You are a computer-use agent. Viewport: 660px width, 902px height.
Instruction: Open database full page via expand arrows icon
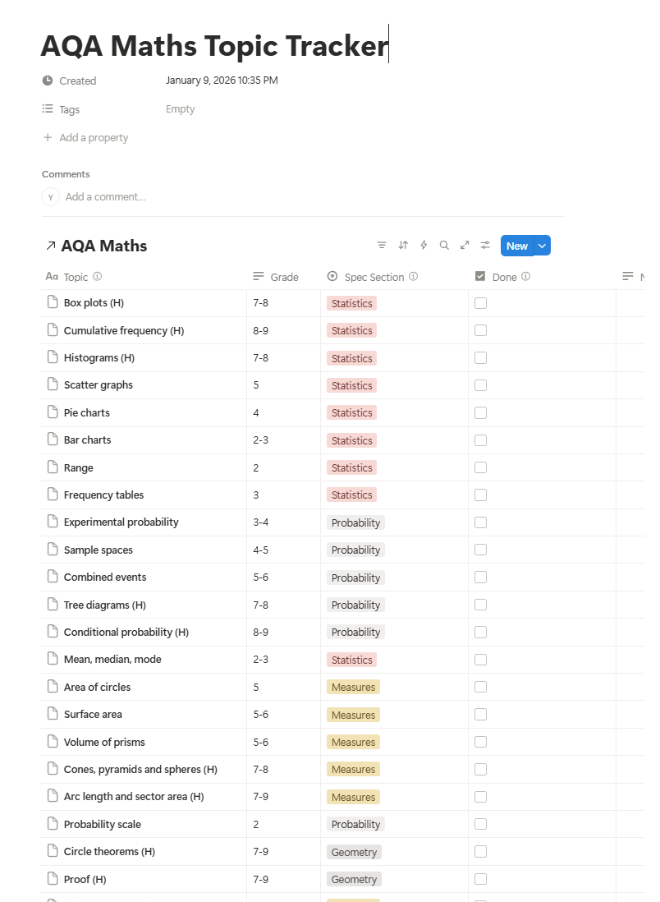(465, 246)
